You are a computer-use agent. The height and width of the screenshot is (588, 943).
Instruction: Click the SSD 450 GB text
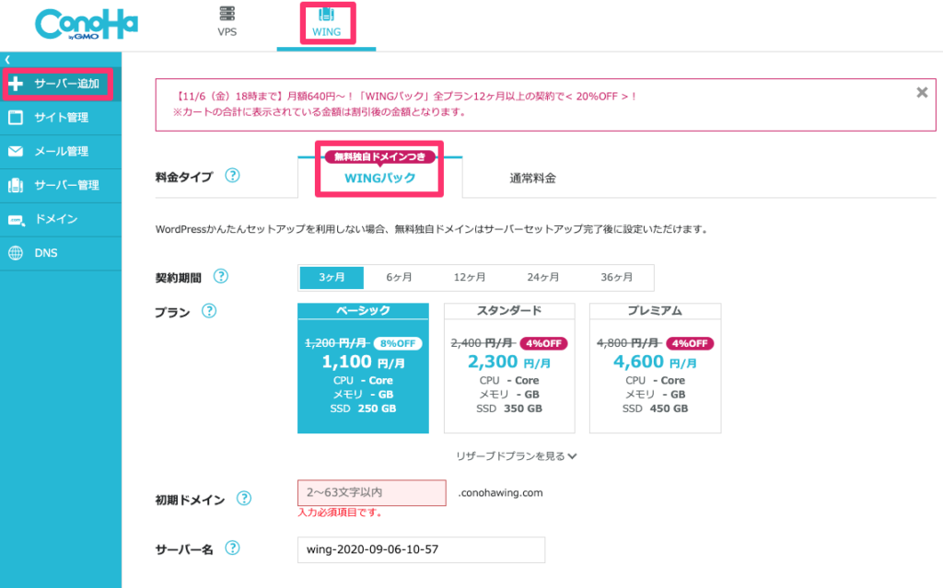pyautogui.click(x=655, y=409)
